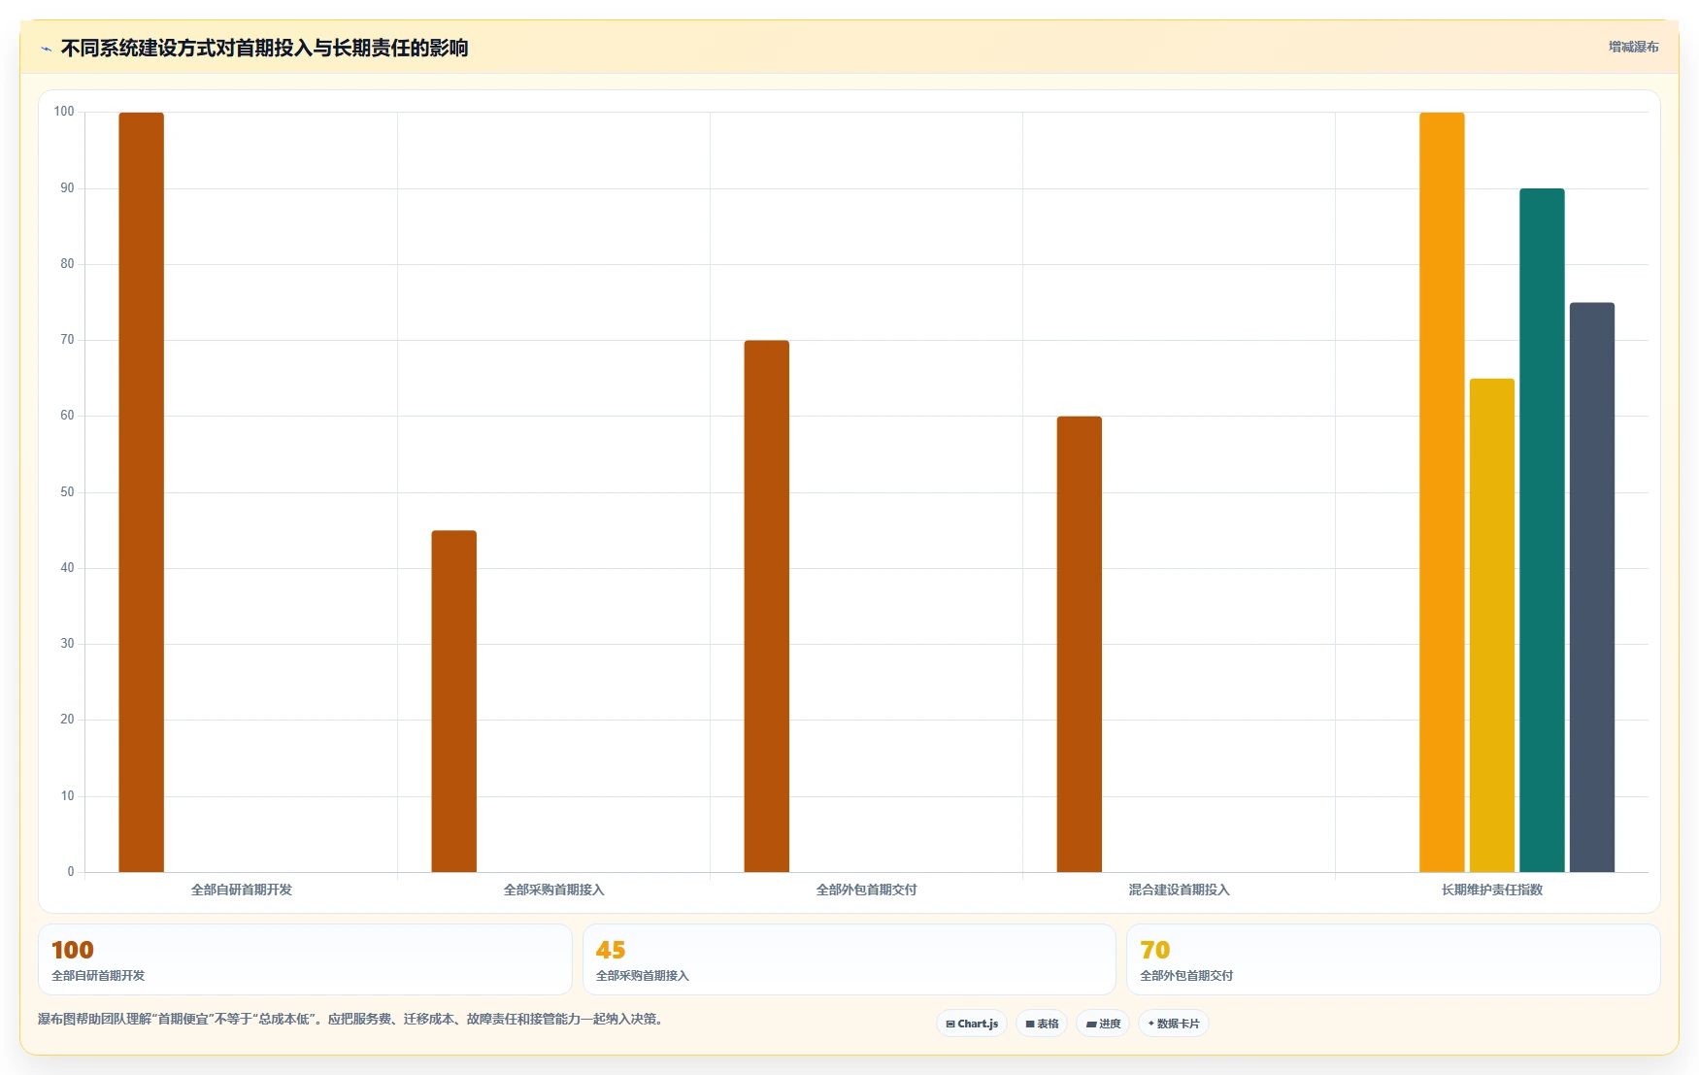Viewport: 1699px width, 1075px height.
Task: Open the 100 全部自研首期开发 data card
Action: [x=305, y=959]
